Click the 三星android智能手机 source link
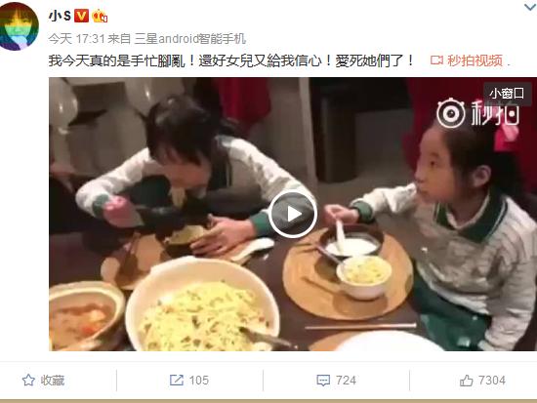The image size is (537, 403). click(x=190, y=39)
